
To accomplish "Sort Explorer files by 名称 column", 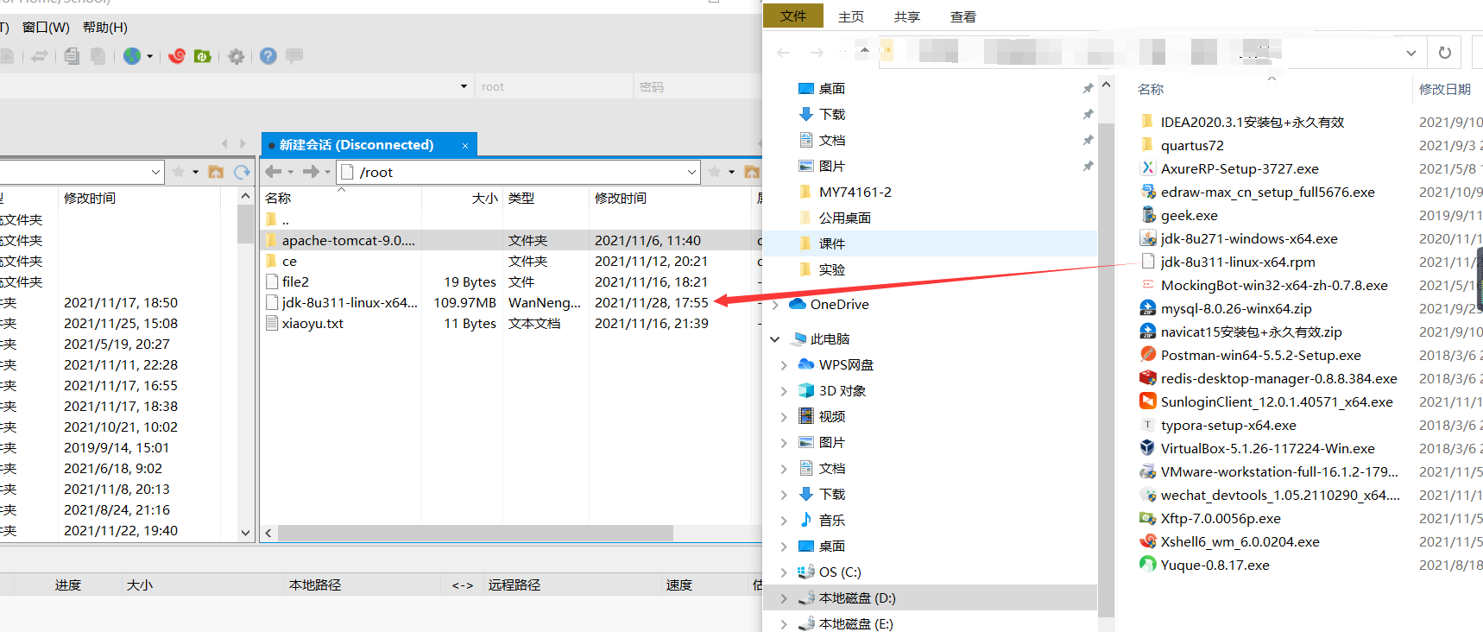I will (x=1151, y=89).
